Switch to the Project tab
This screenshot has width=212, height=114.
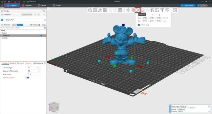point(57,5)
